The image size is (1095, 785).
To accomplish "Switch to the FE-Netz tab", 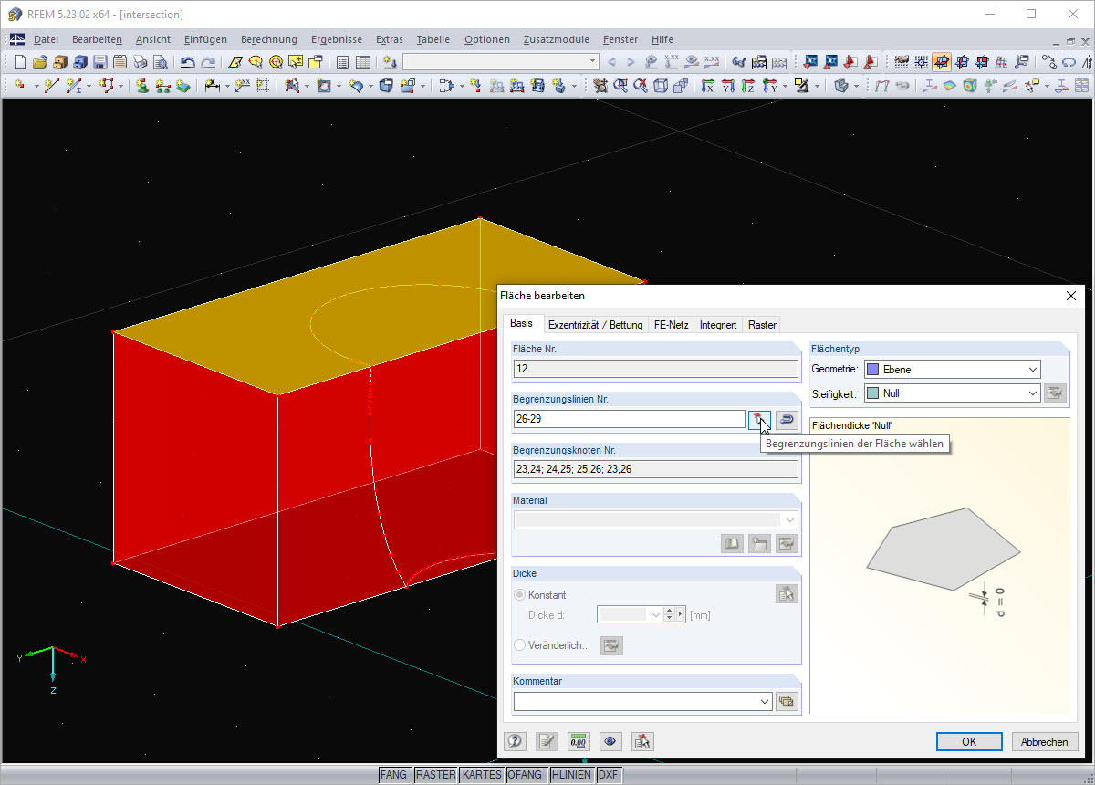I will [x=671, y=324].
